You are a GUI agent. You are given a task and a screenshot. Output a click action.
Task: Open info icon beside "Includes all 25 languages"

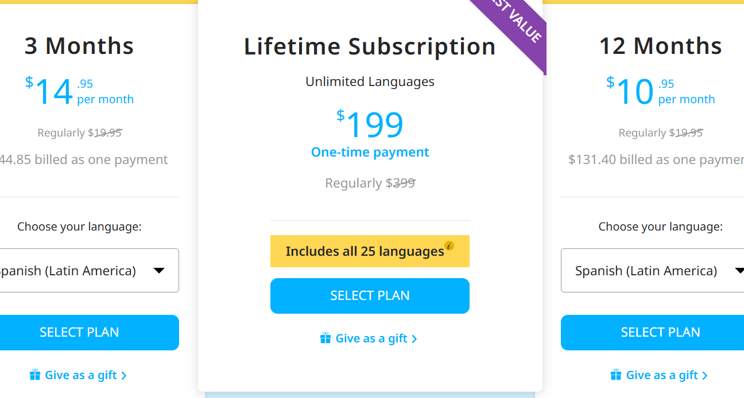click(449, 246)
